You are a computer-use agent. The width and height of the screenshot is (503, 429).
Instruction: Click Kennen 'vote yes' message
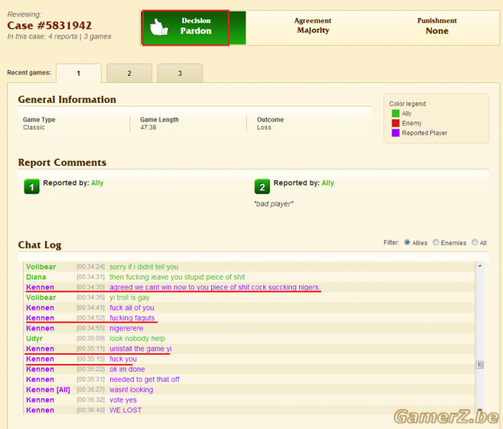click(123, 400)
